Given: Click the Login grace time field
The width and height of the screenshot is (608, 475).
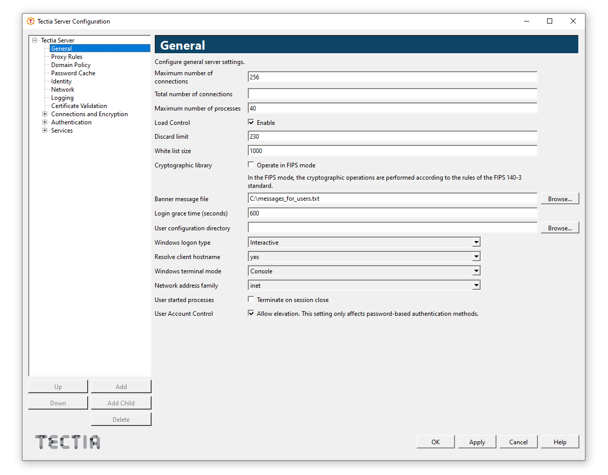Looking at the screenshot, I should pos(393,213).
